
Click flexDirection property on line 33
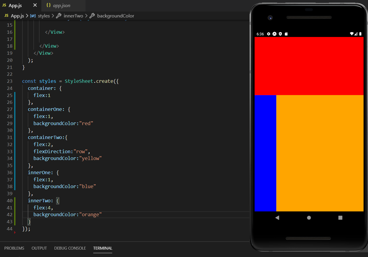click(x=52, y=151)
